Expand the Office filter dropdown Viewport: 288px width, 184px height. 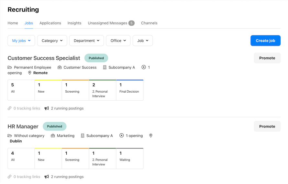[118, 41]
